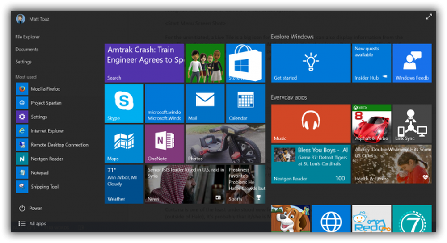Show All apps list
Viewport: 447px width, 243px height.
[x=32, y=224]
